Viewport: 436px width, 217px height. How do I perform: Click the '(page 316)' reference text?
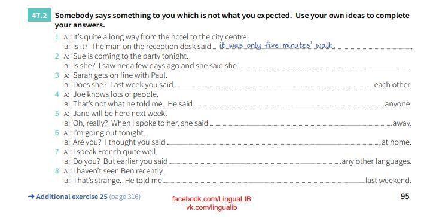coord(125,197)
